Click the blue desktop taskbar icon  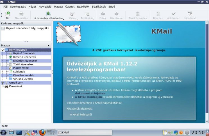[19, 132]
